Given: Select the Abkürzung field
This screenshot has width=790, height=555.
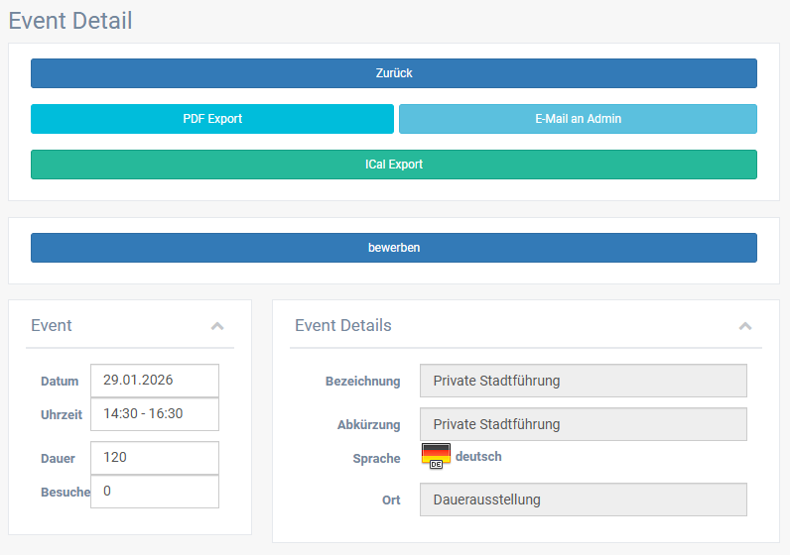Looking at the screenshot, I should (x=583, y=424).
